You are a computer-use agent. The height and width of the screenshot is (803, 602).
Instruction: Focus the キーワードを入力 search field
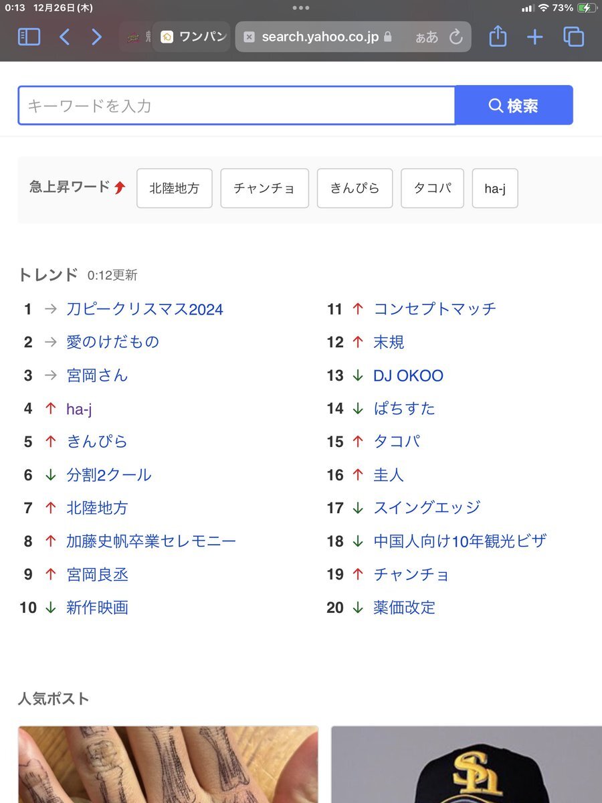[x=236, y=105]
